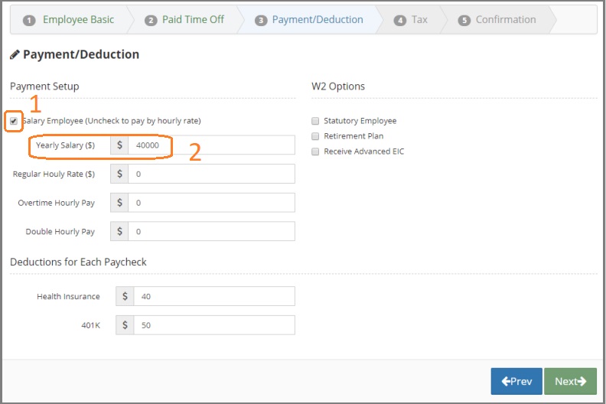Click the step 4 number badge
This screenshot has width=606, height=404.
click(x=400, y=21)
